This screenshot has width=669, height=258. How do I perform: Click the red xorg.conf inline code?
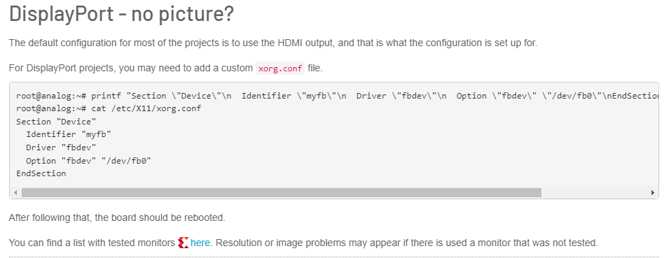(280, 69)
